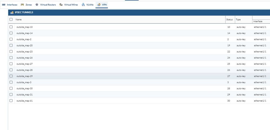Open tunnel outside_map-28

[25, 70]
